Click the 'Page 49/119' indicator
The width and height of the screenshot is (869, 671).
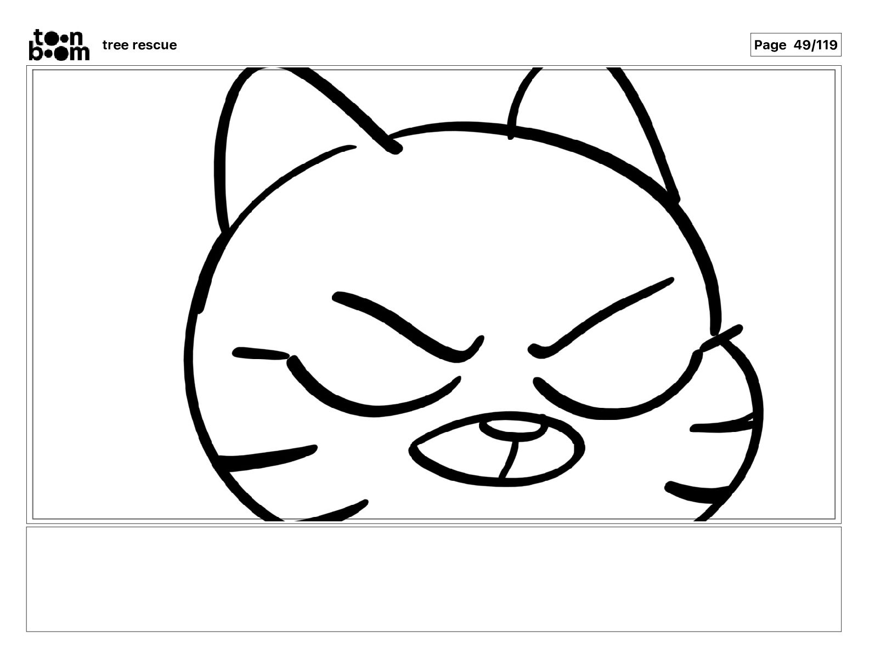[x=795, y=45]
